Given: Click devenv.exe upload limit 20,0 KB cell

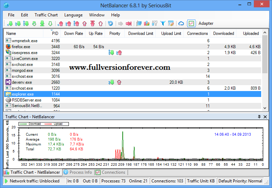Looking at the screenshot, I should point(176,82).
